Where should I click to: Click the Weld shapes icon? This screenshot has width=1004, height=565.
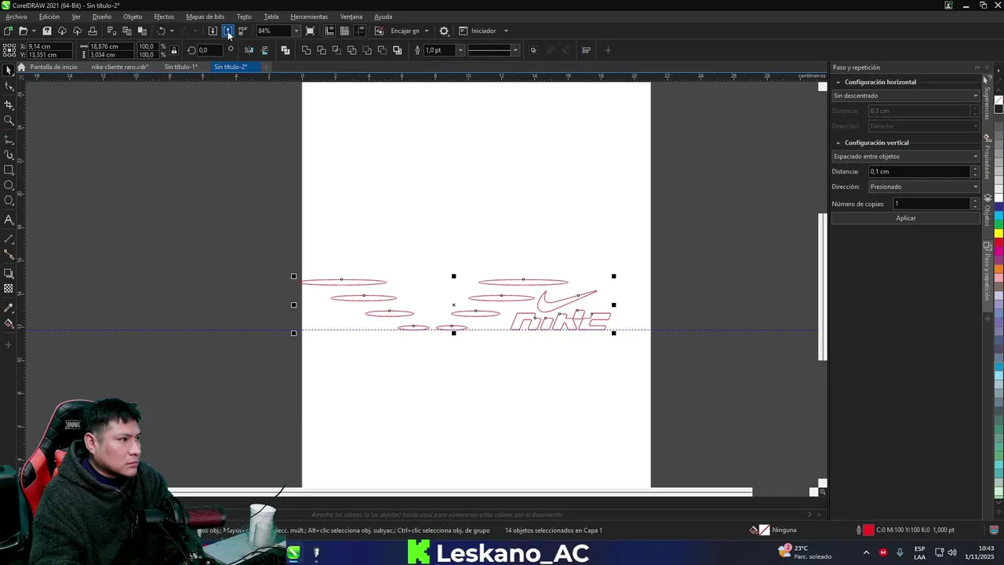click(306, 50)
